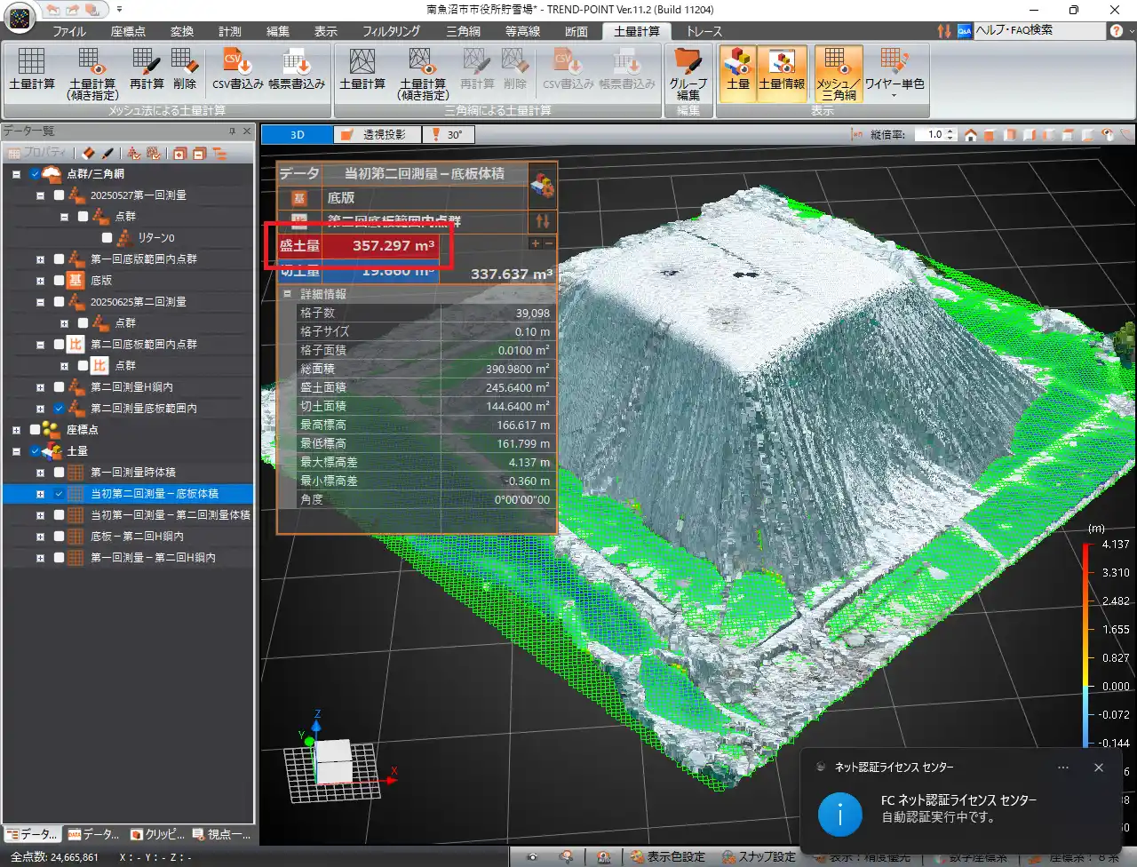Toggle the 土量情報 display icon
This screenshot has height=867, width=1137.
point(782,69)
